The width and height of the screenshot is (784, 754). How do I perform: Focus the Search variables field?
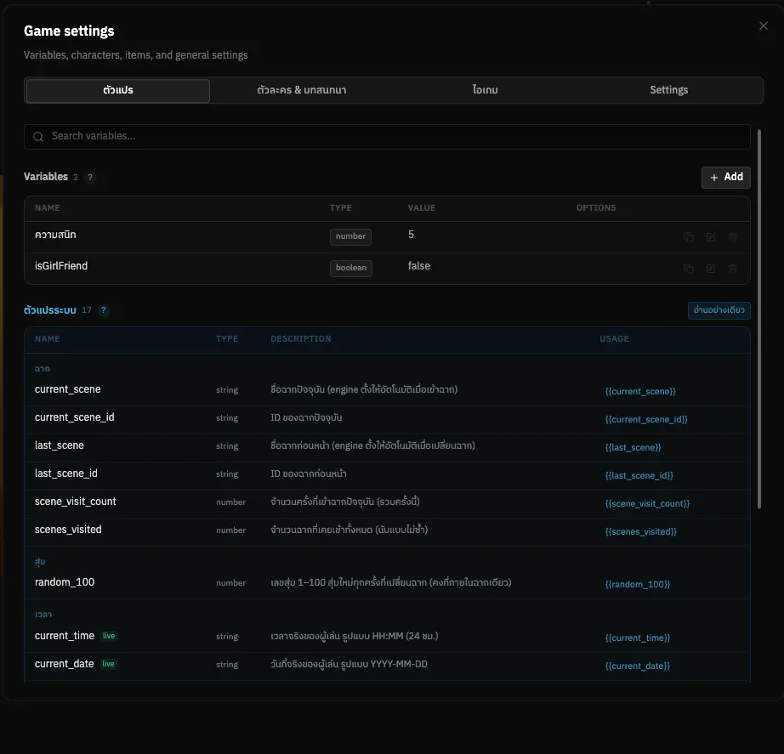coord(387,137)
